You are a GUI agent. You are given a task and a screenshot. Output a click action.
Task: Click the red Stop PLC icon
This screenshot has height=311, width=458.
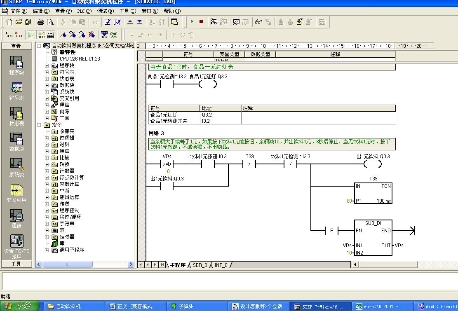(201, 22)
